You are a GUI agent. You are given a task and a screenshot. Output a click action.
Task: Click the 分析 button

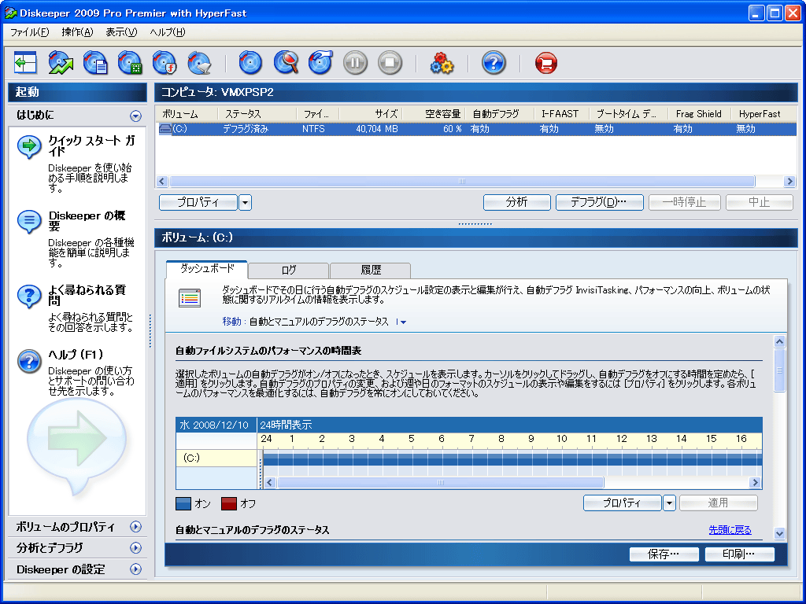pyautogui.click(x=516, y=202)
